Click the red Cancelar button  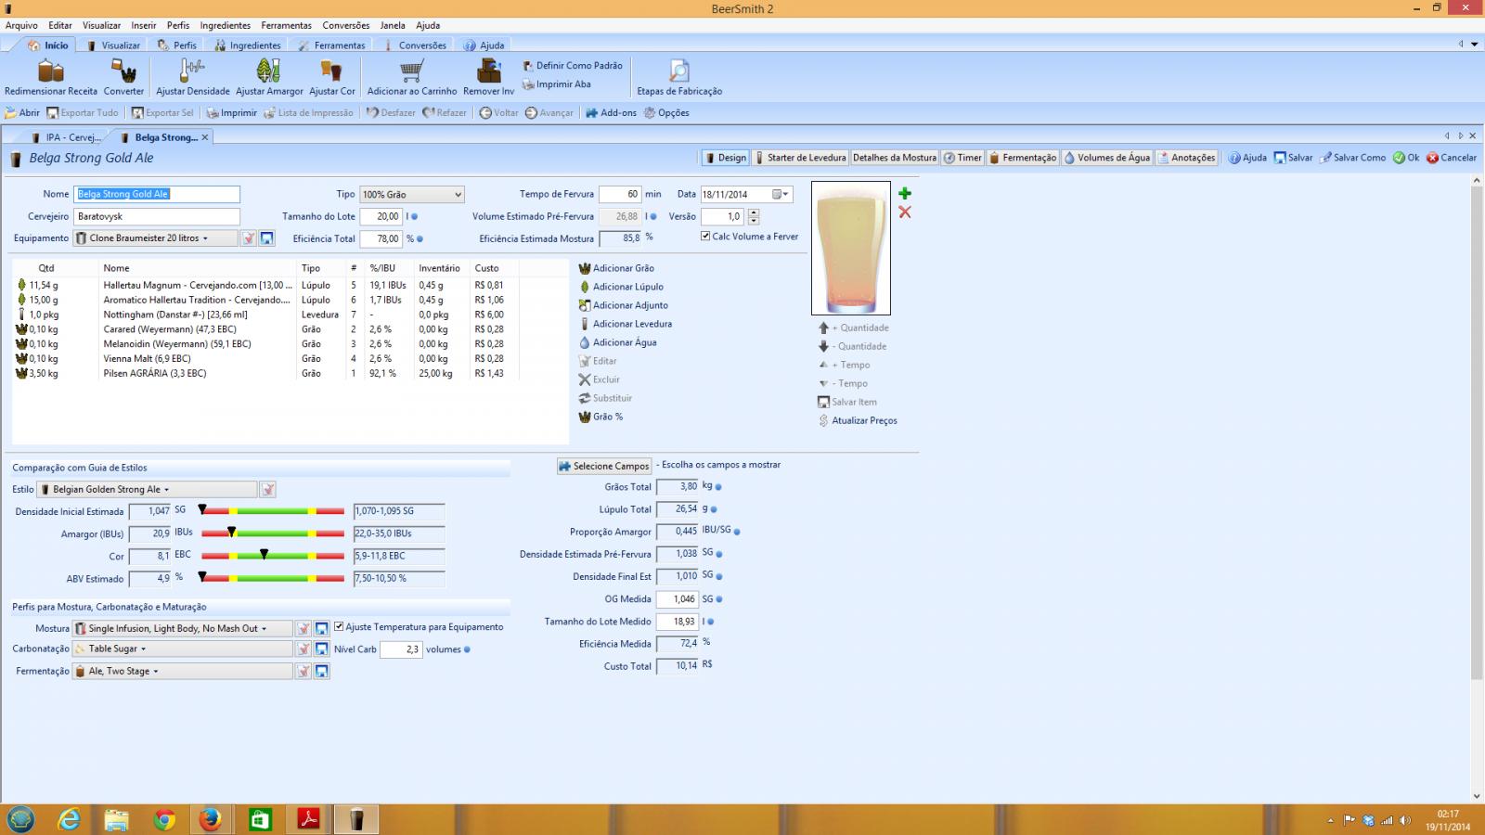click(1451, 158)
